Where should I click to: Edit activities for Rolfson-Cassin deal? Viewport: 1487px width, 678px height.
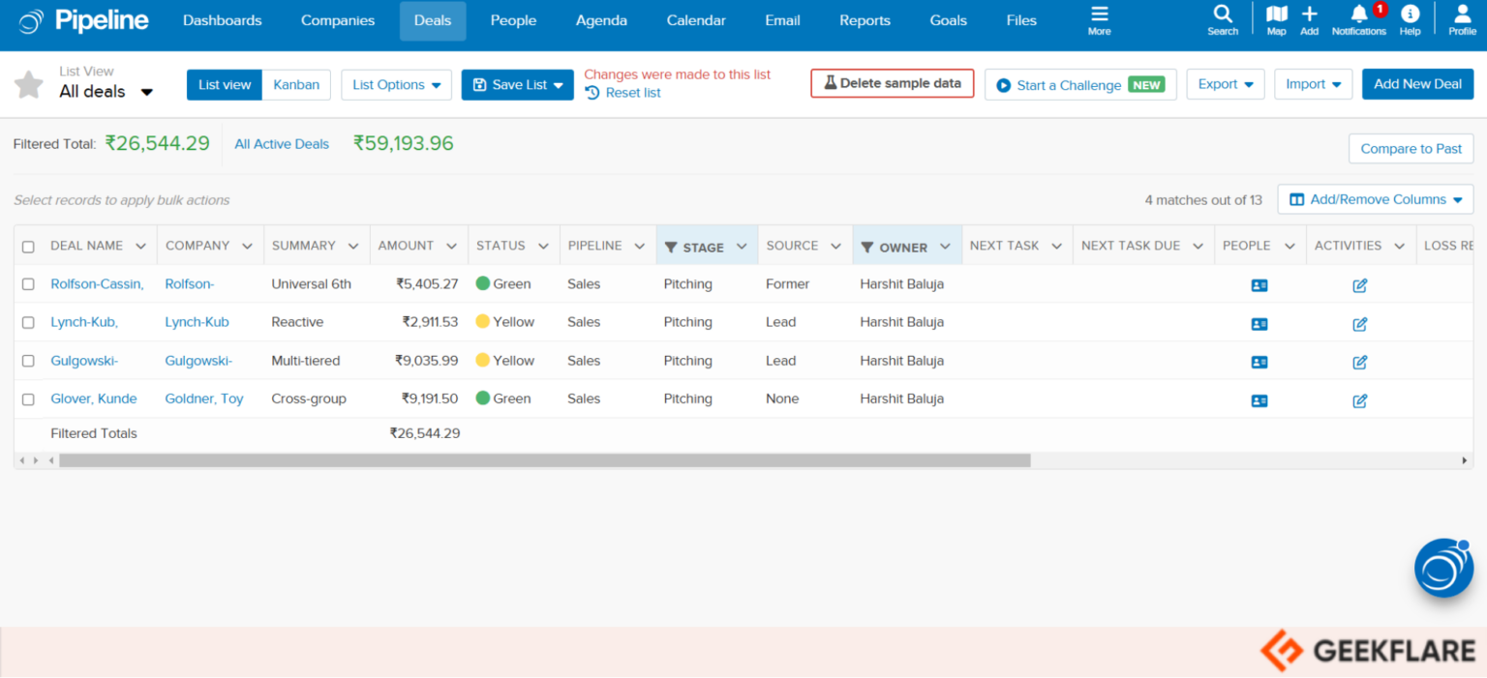pos(1360,285)
